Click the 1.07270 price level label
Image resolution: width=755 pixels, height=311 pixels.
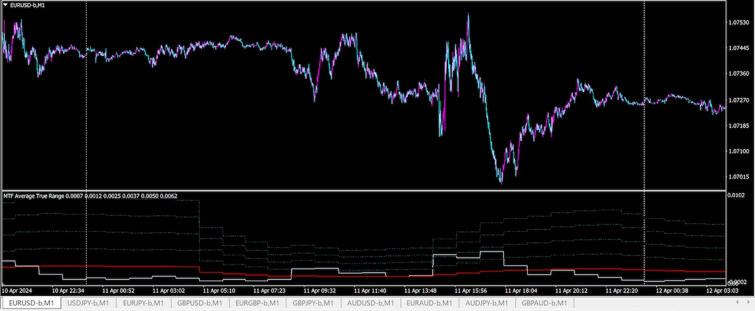pos(740,100)
